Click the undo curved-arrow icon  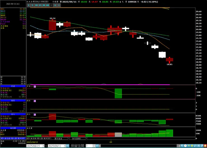tap(195, 146)
